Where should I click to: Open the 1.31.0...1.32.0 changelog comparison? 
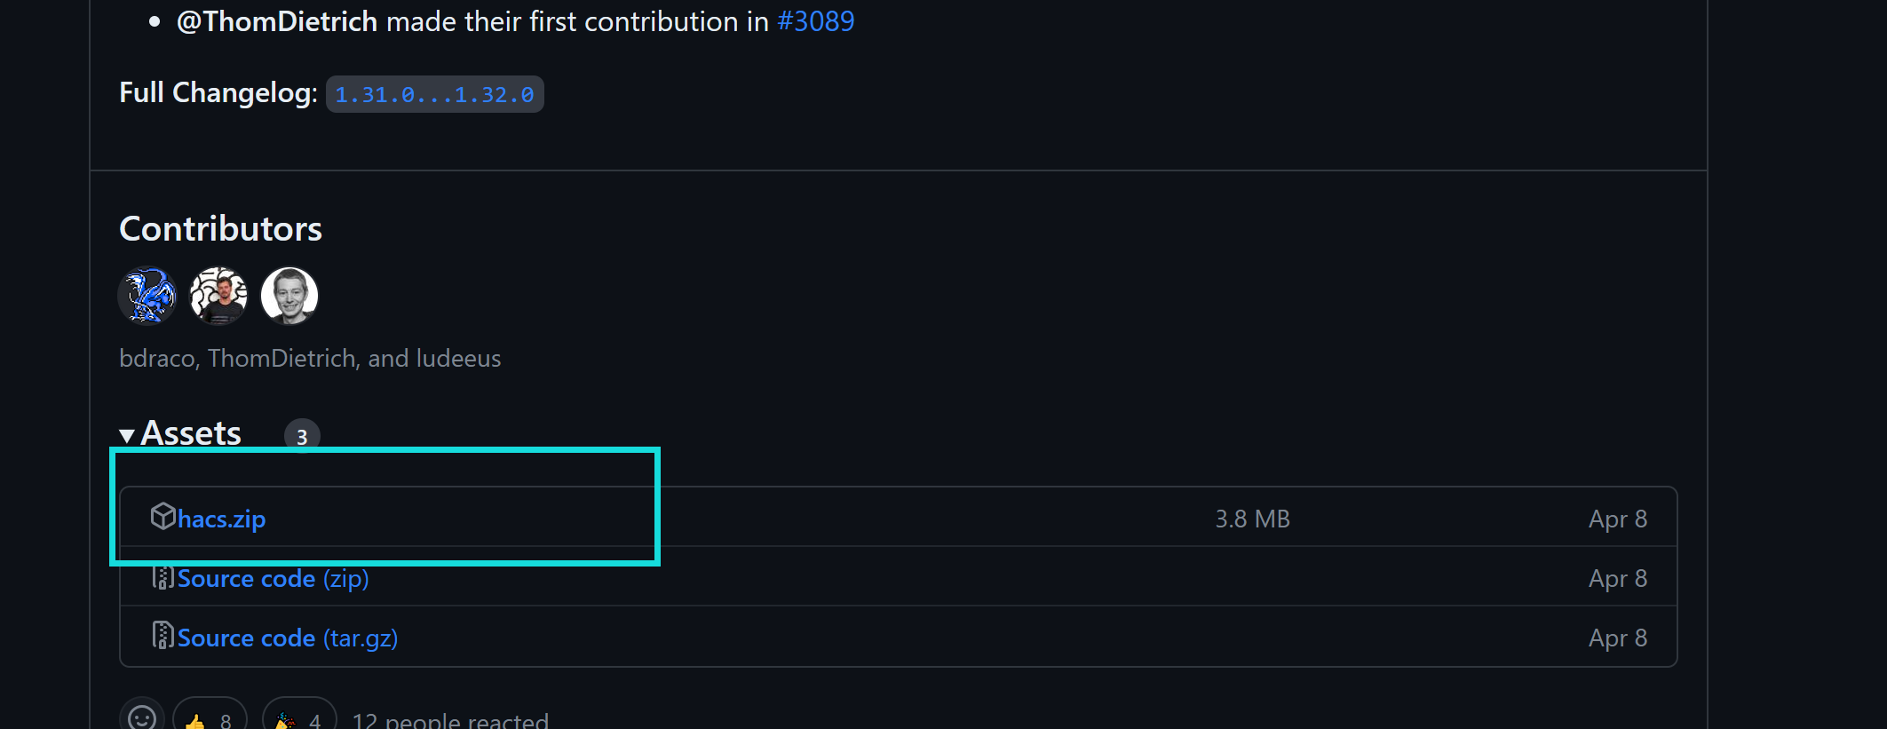434,95
